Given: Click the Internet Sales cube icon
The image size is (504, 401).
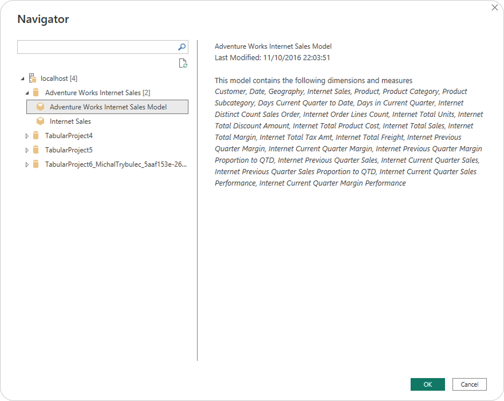Looking at the screenshot, I should pos(41,121).
